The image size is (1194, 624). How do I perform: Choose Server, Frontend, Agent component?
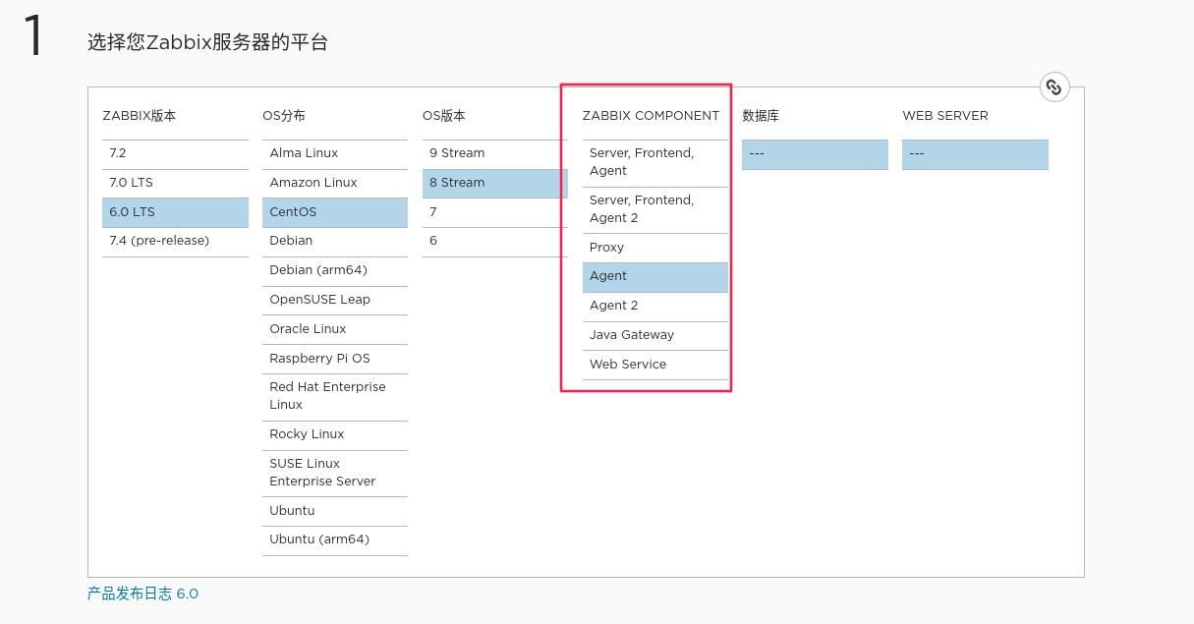click(655, 163)
